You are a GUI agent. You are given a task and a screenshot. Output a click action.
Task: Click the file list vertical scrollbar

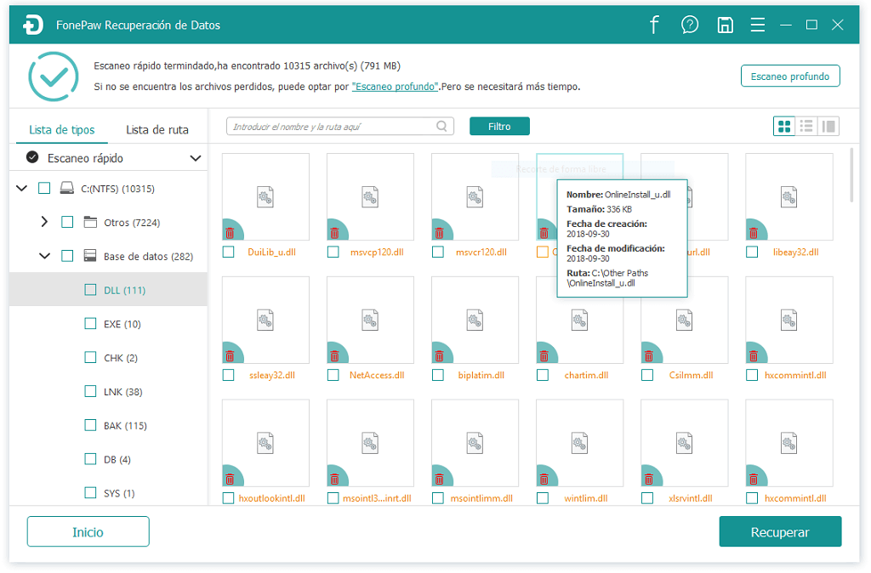point(851,175)
